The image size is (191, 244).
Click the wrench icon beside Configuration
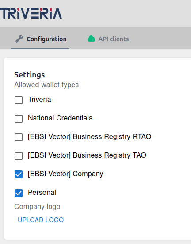[19, 39]
